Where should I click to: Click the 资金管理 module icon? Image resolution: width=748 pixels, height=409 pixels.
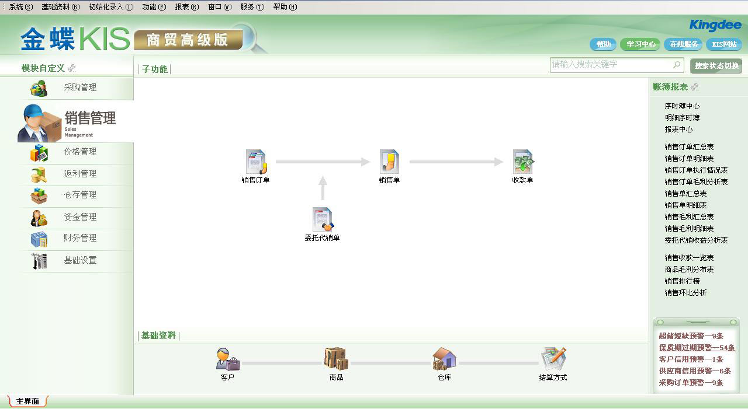point(39,218)
